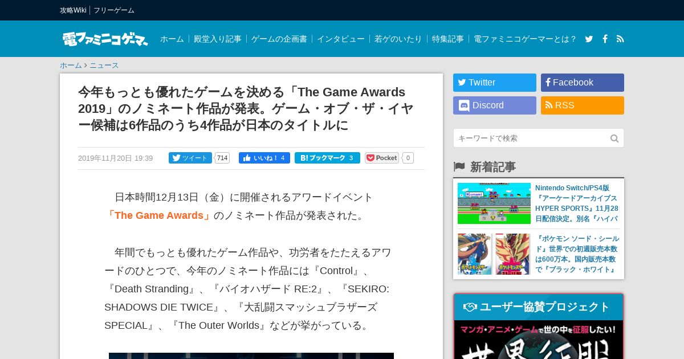The width and height of the screenshot is (684, 359).
Task: Open 殿堂入り記事 menu item
Action: pos(218,39)
